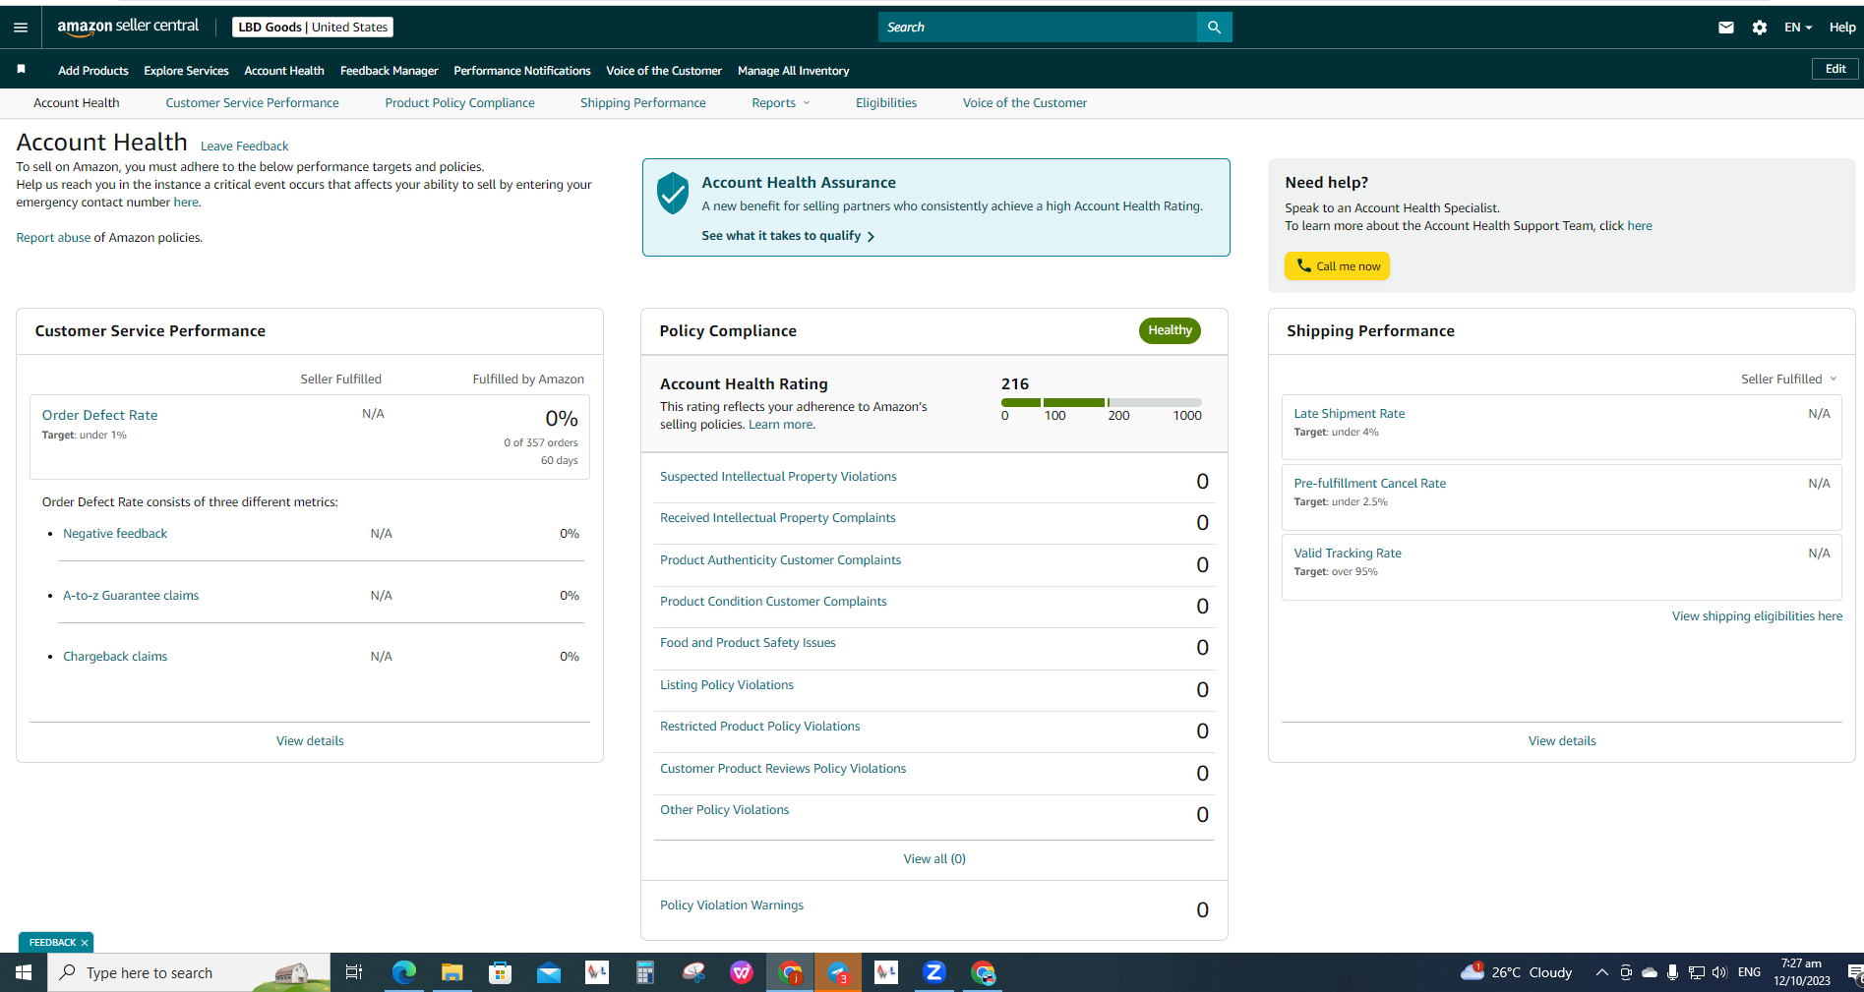Click into the Seller Central search field
This screenshot has height=992, width=1864.
[1038, 28]
